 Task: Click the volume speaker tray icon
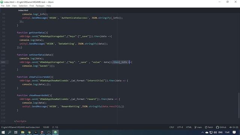click(215, 132)
